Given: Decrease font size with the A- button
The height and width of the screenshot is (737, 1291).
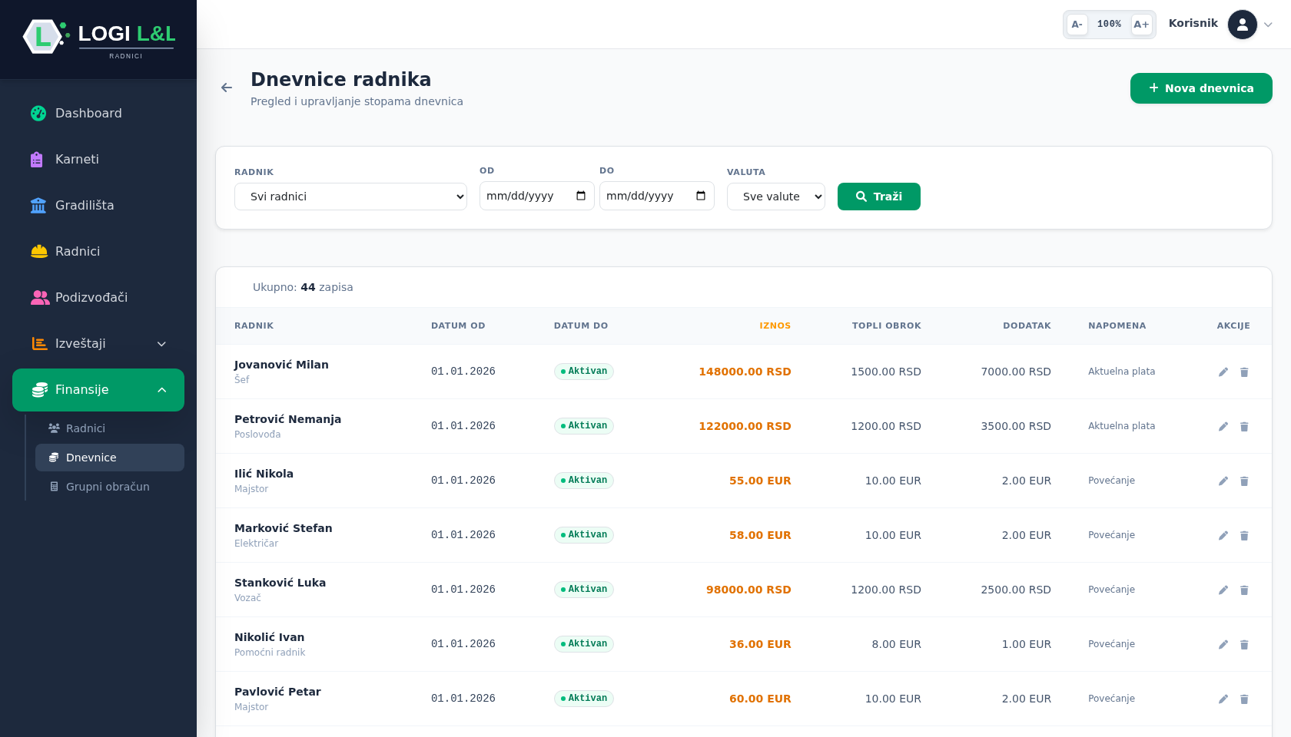Looking at the screenshot, I should coord(1077,25).
